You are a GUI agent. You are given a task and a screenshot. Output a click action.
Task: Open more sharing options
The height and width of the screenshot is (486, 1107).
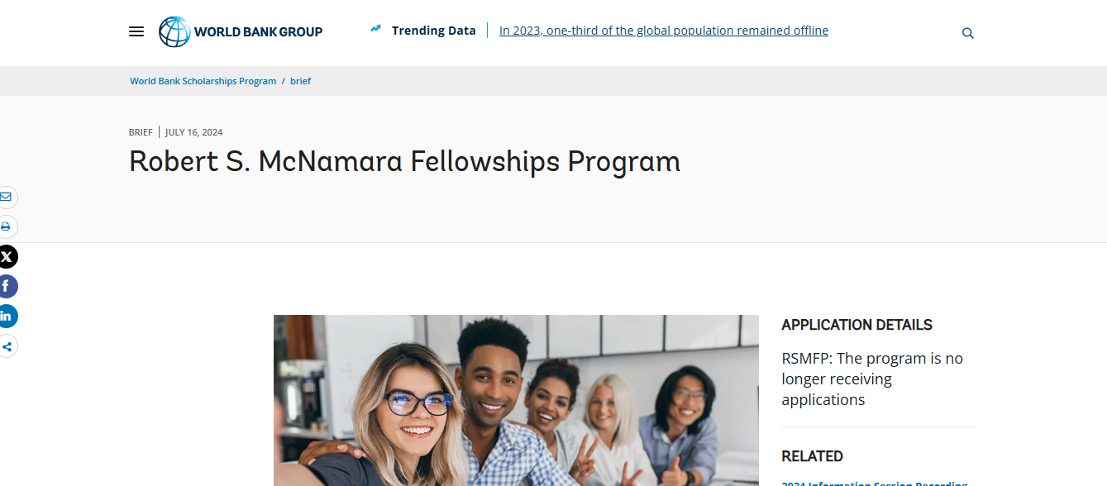click(x=8, y=346)
